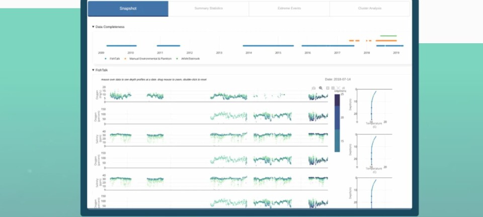The width and height of the screenshot is (483, 217).
Task: Open the Cluster Analysis tab
Action: point(370,9)
